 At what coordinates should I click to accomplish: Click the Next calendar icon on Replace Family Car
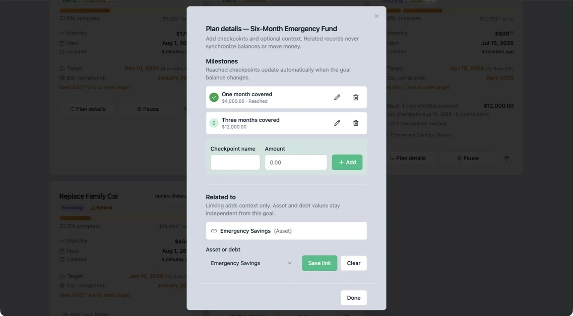[62, 251]
